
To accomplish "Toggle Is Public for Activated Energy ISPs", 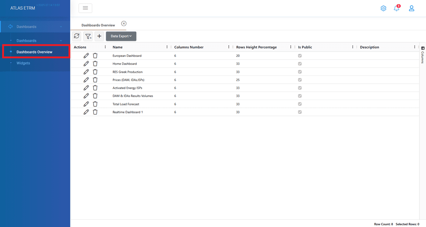I will (x=300, y=88).
